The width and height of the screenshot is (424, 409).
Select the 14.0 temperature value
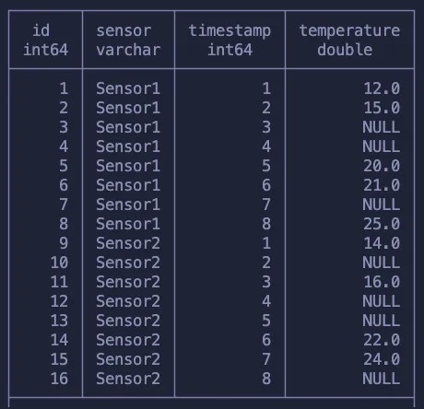pos(382,243)
